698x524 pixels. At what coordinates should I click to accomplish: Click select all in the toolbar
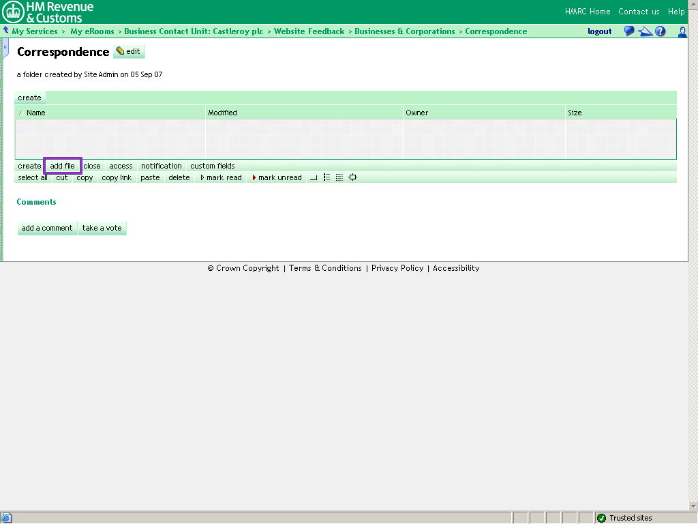[33, 177]
